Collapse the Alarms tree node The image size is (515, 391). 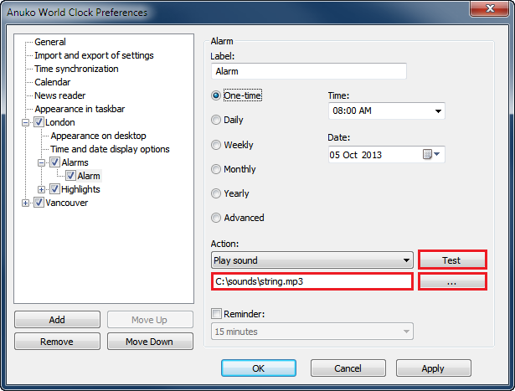click(x=42, y=162)
